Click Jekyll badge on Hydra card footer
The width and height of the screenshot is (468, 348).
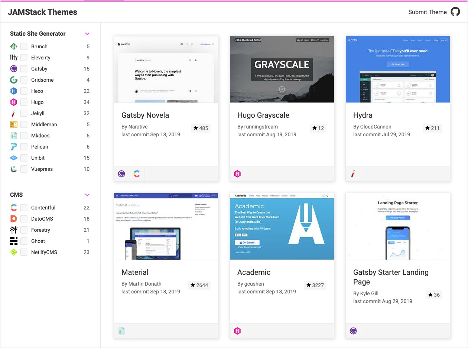[353, 173]
